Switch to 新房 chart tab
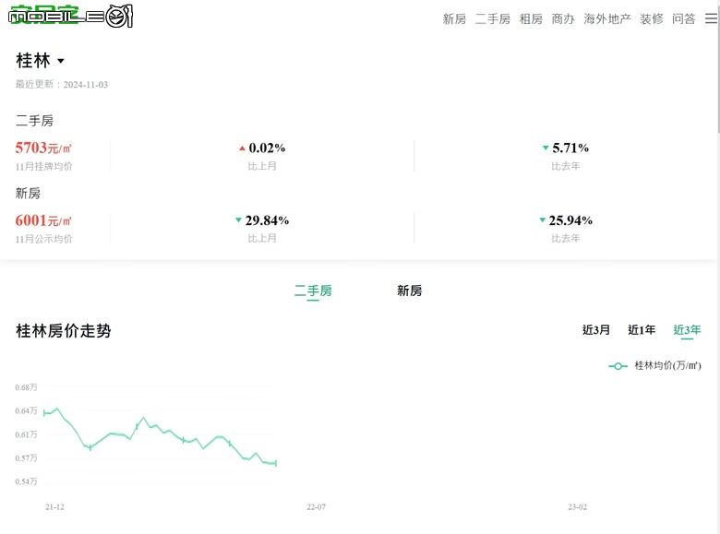Screen dimensions: 720x534 pyautogui.click(x=409, y=291)
